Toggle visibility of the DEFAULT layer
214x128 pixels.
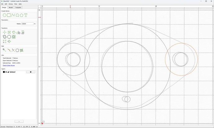pos(6,72)
